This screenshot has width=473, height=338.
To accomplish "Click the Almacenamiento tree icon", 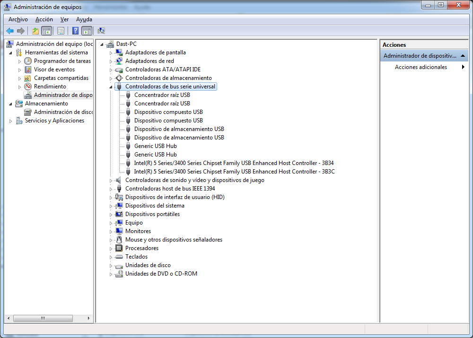I will click(19, 104).
